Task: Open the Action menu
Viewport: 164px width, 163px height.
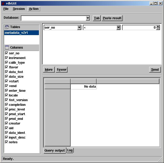Action: click(x=34, y=9)
